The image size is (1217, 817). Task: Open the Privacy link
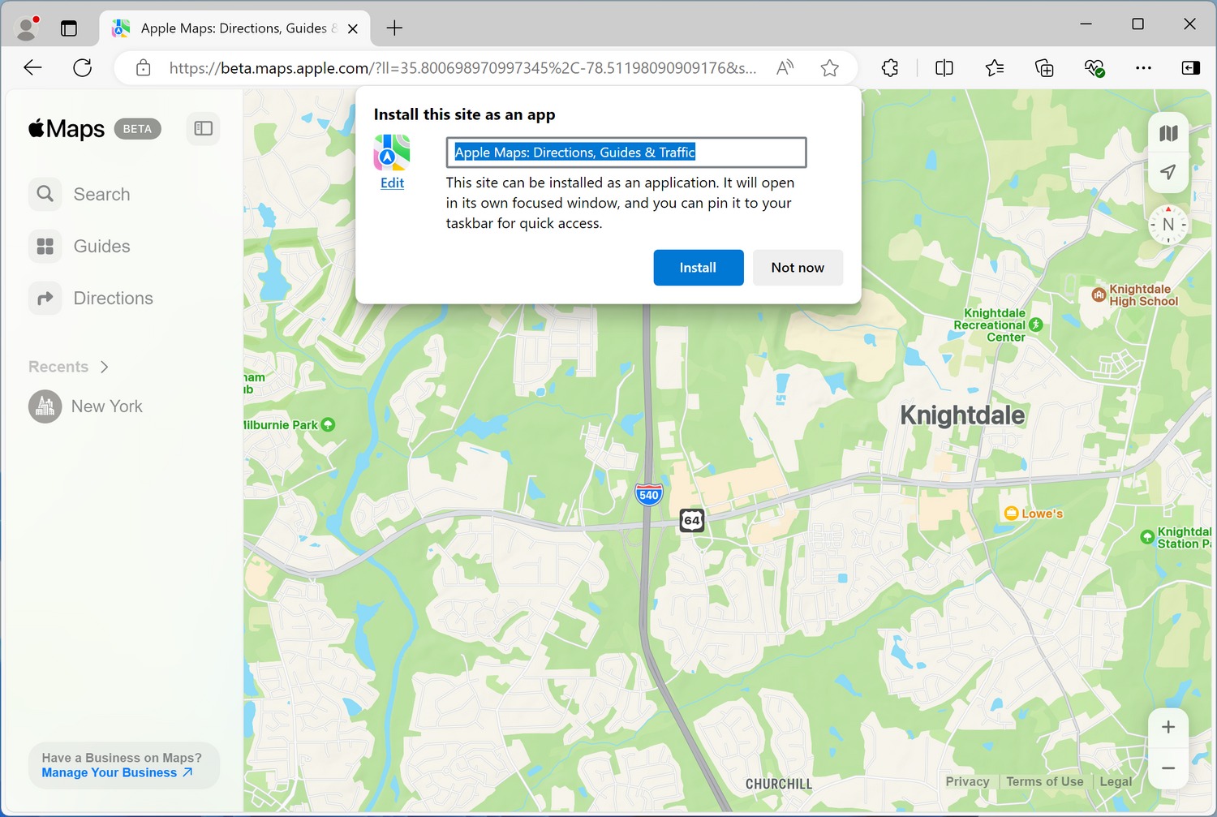[967, 781]
